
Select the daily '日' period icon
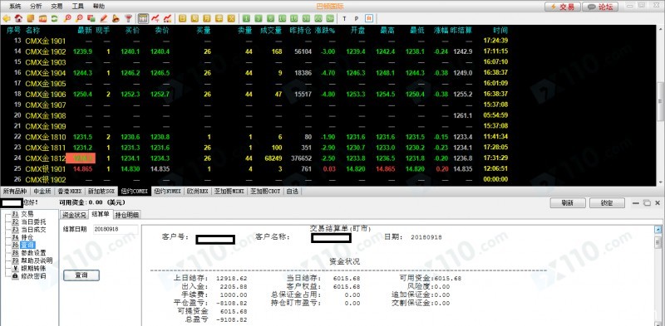coord(182,18)
